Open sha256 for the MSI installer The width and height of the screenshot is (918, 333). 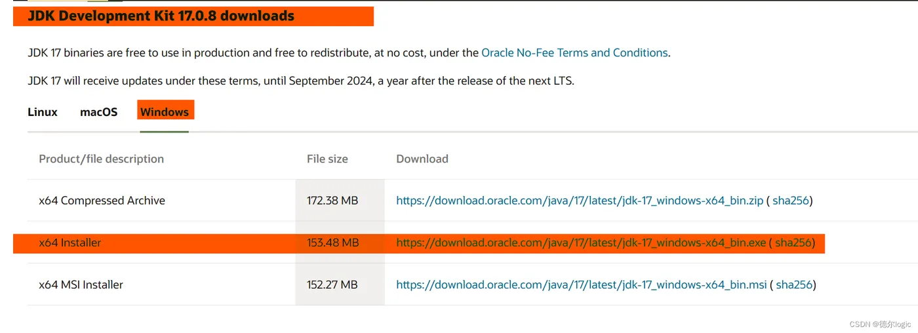coord(794,284)
